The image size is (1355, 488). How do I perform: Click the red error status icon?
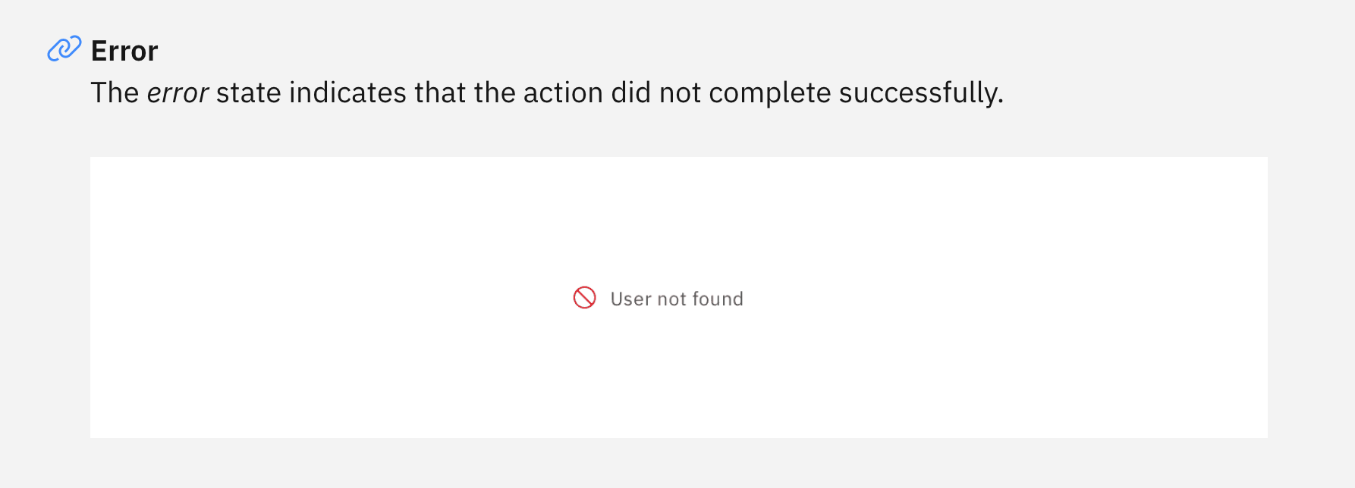point(584,298)
